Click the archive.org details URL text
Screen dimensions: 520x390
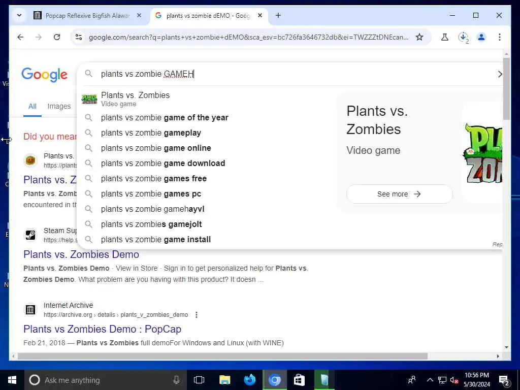tap(116, 315)
